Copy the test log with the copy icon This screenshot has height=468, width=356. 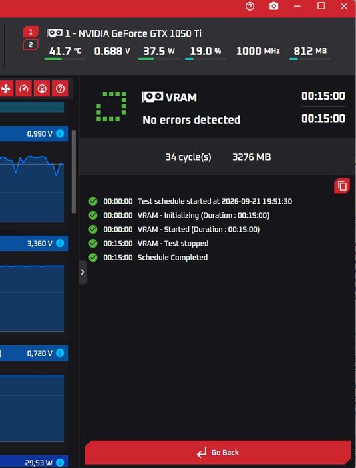[x=342, y=186]
